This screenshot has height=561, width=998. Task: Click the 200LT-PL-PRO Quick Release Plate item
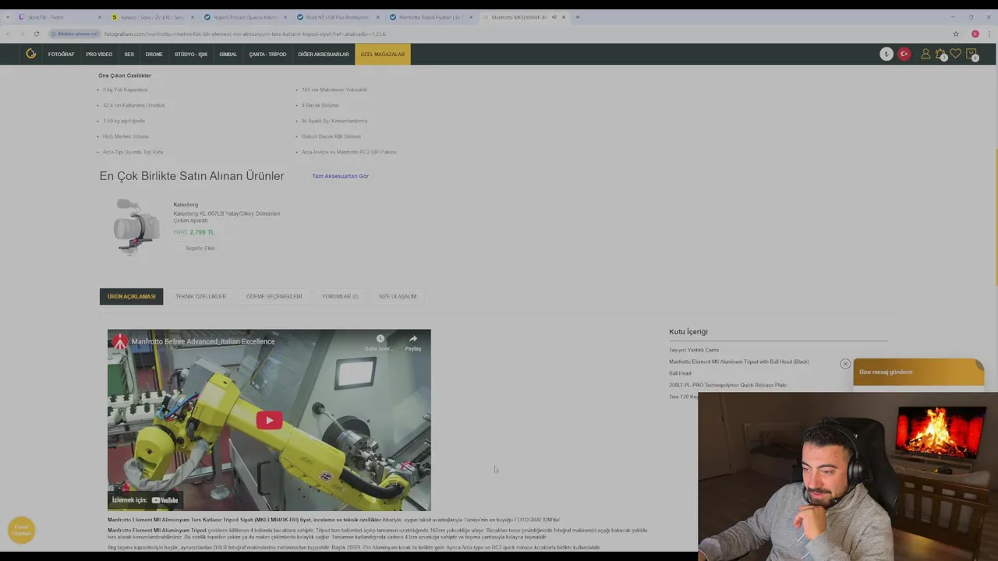click(x=727, y=385)
